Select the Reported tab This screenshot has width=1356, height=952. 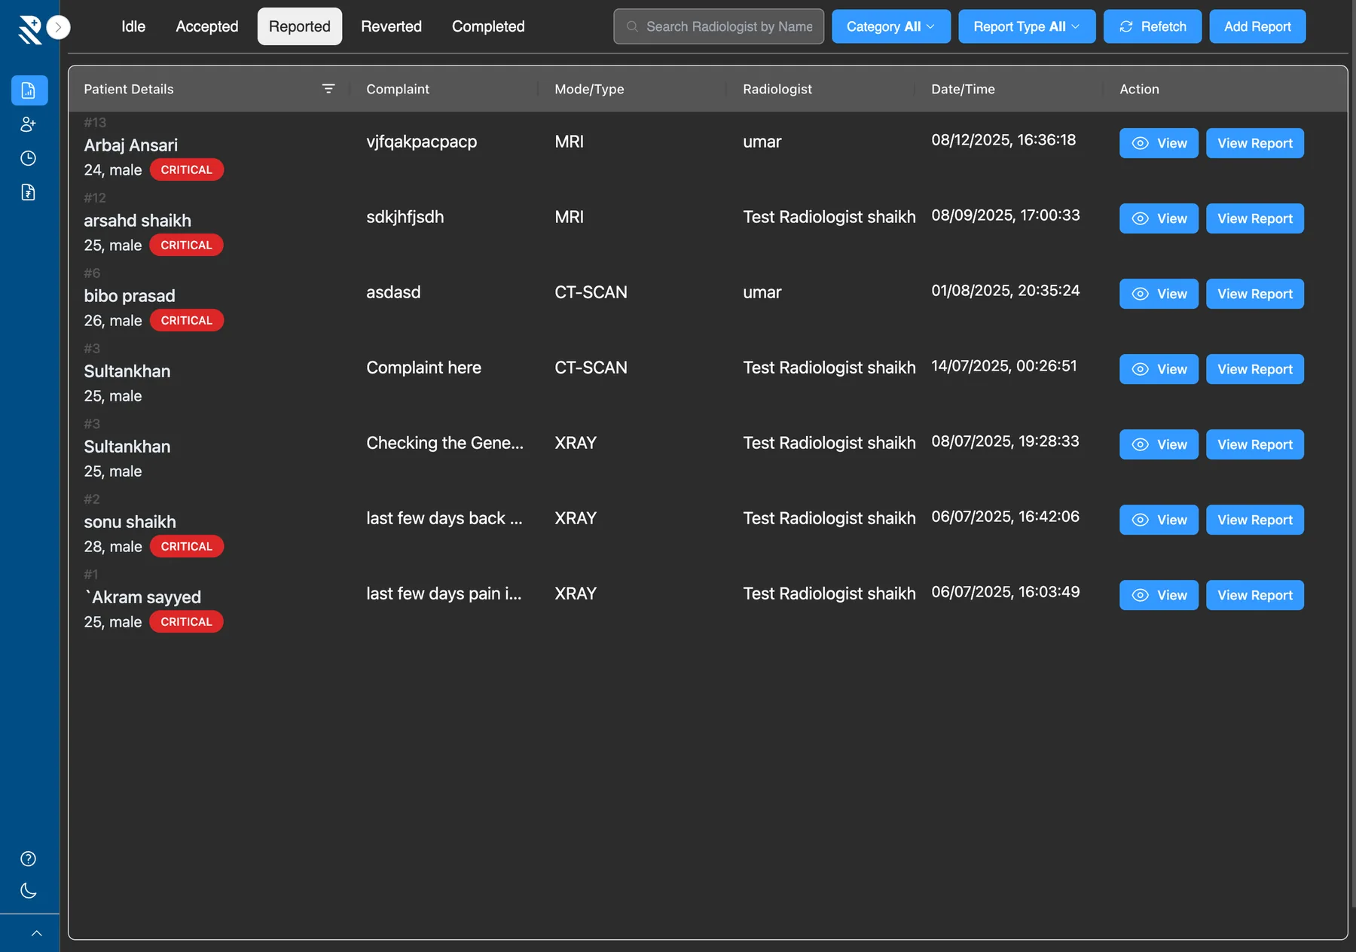tap(300, 26)
